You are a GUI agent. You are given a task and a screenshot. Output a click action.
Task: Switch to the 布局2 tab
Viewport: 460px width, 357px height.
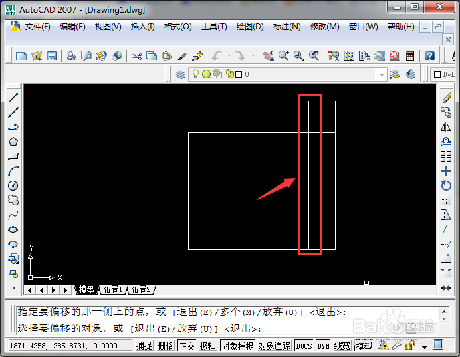[x=140, y=290]
